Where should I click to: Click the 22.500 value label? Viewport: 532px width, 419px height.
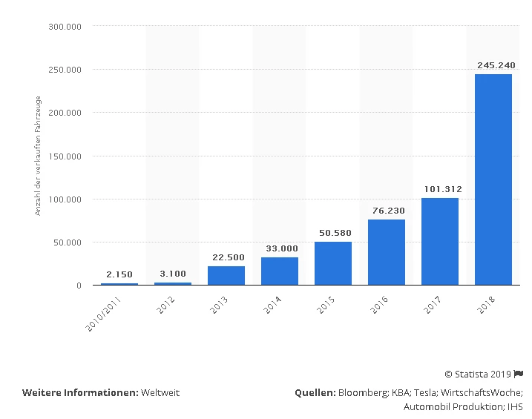tap(226, 257)
